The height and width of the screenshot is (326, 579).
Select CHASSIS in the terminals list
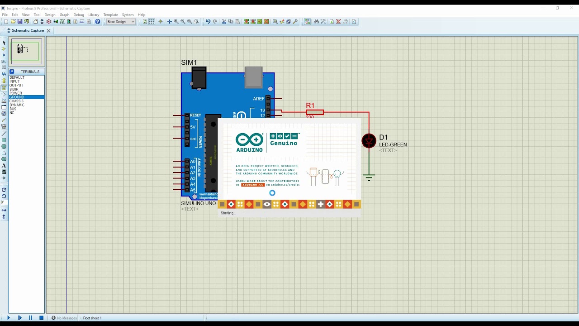pos(27,101)
